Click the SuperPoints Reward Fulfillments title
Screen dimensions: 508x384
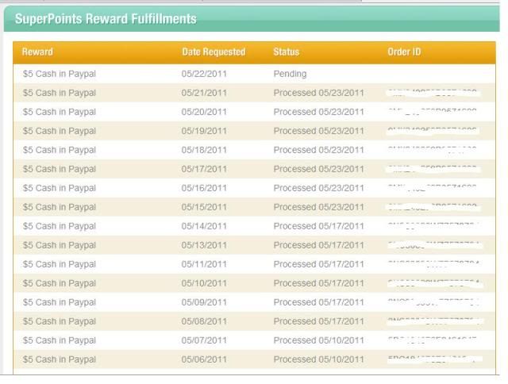[x=106, y=19]
